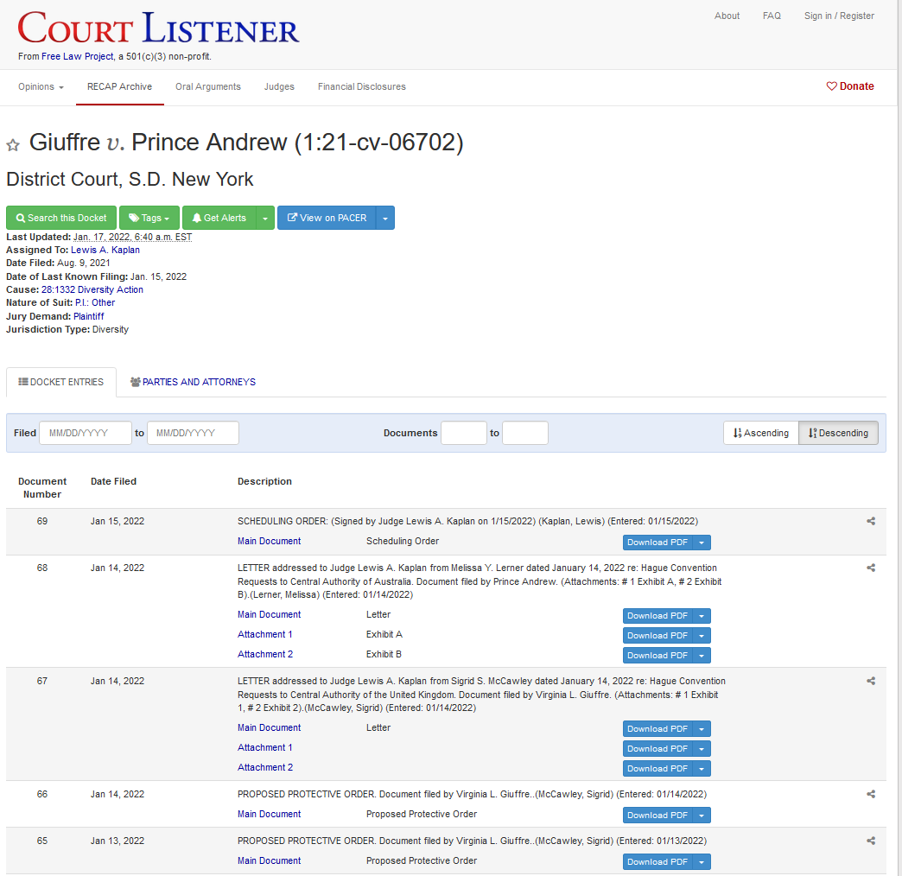This screenshot has width=902, height=876.
Task: Open the Opinions menu
Action: click(x=41, y=87)
